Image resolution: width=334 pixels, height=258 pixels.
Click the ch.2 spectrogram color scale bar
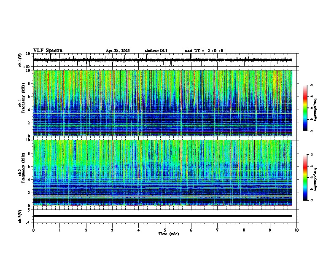pos(305,177)
